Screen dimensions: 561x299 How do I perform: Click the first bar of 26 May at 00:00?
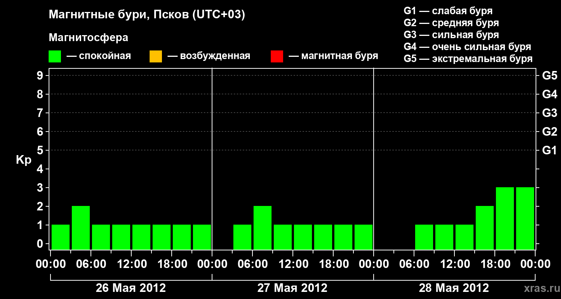(61, 237)
